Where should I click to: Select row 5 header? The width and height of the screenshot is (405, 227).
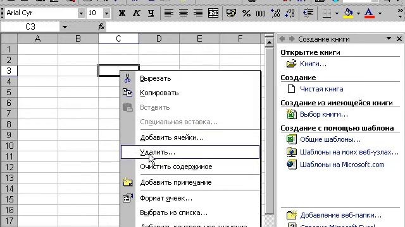[9, 92]
